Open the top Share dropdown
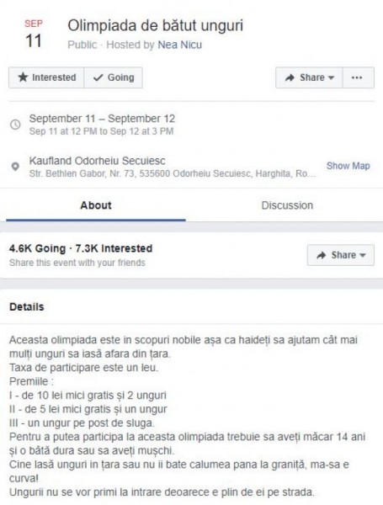The height and width of the screenshot is (505, 383). [x=309, y=77]
